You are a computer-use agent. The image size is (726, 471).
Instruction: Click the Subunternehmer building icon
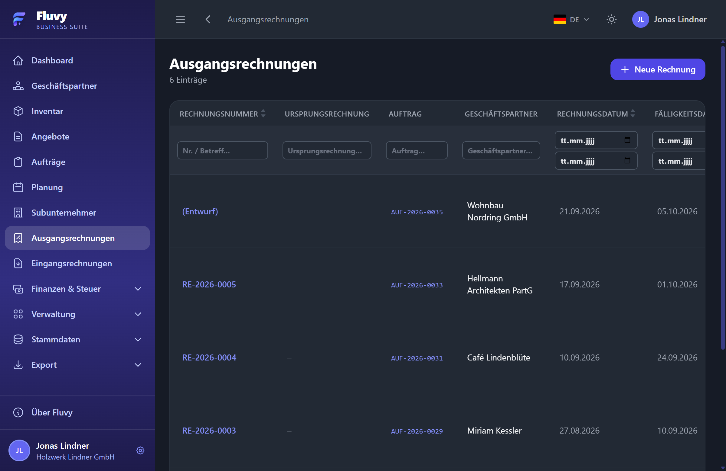pyautogui.click(x=18, y=213)
